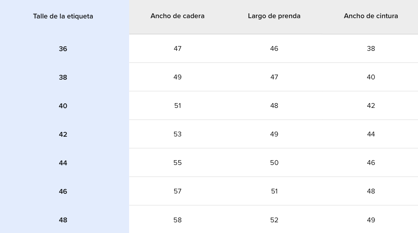Viewport: 418px width, 233px height.
Task: Click waist width 38 in size 36 row
Action: 371,48
